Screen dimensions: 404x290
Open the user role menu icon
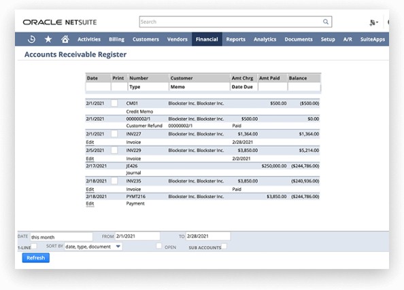click(373, 22)
